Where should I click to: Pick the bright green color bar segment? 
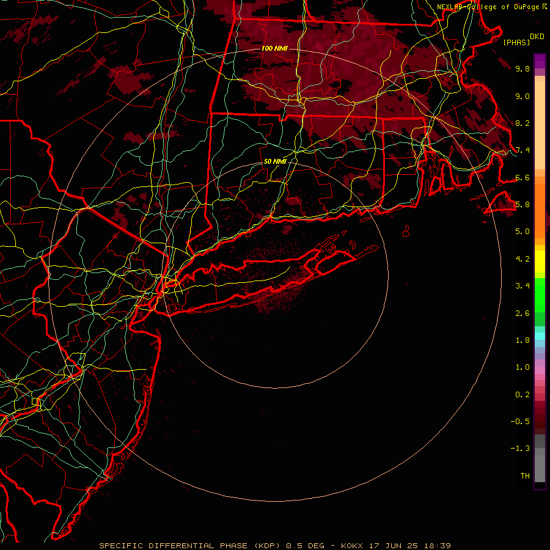(x=540, y=295)
